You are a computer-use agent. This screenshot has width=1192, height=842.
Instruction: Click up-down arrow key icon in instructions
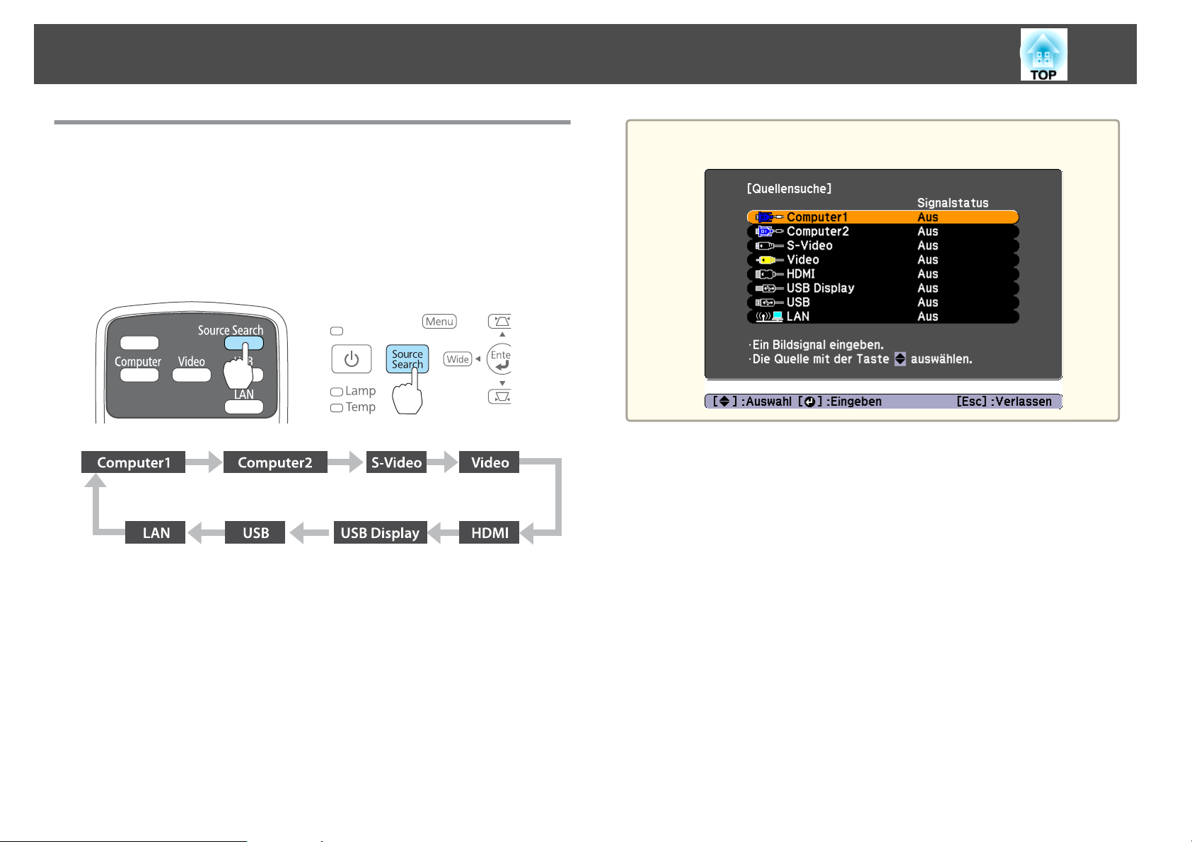(900, 359)
